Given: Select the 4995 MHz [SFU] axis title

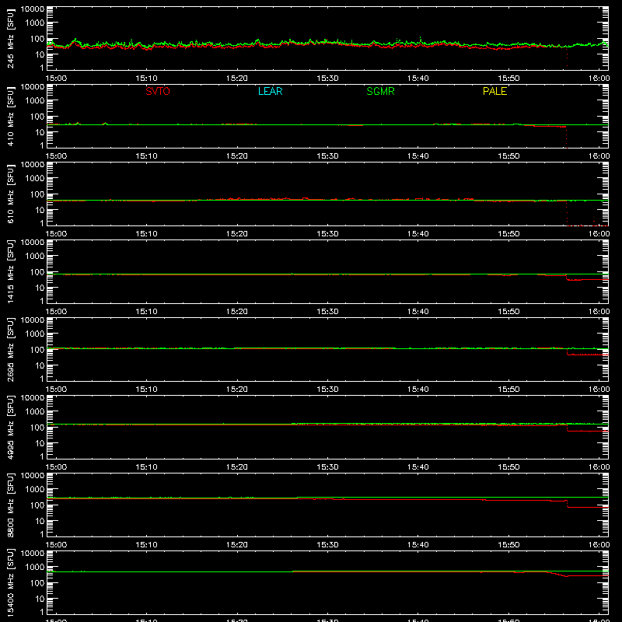Looking at the screenshot, I should coord(10,427).
